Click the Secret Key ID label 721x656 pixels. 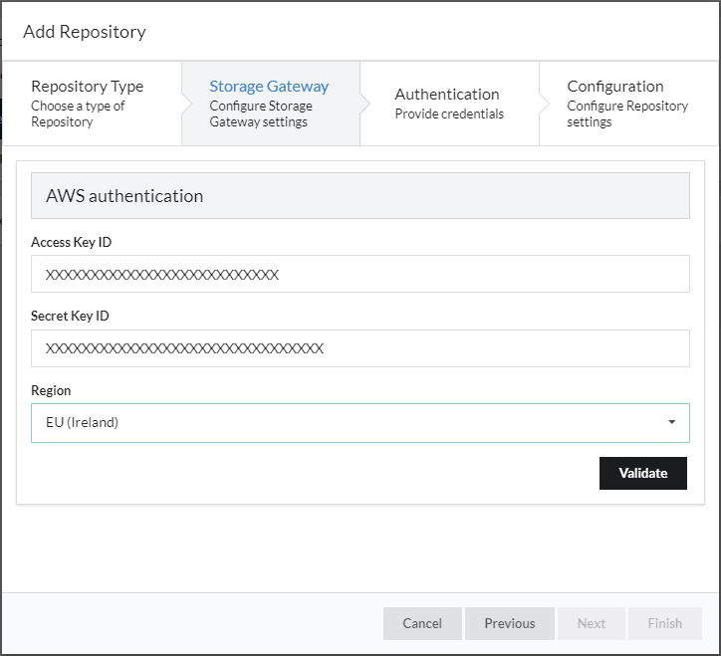tap(70, 316)
